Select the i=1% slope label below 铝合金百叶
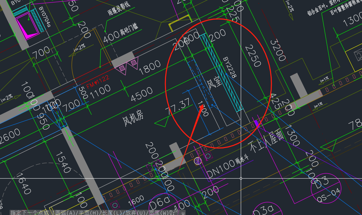Screen dimensions: 362x215 click(324, 79)
